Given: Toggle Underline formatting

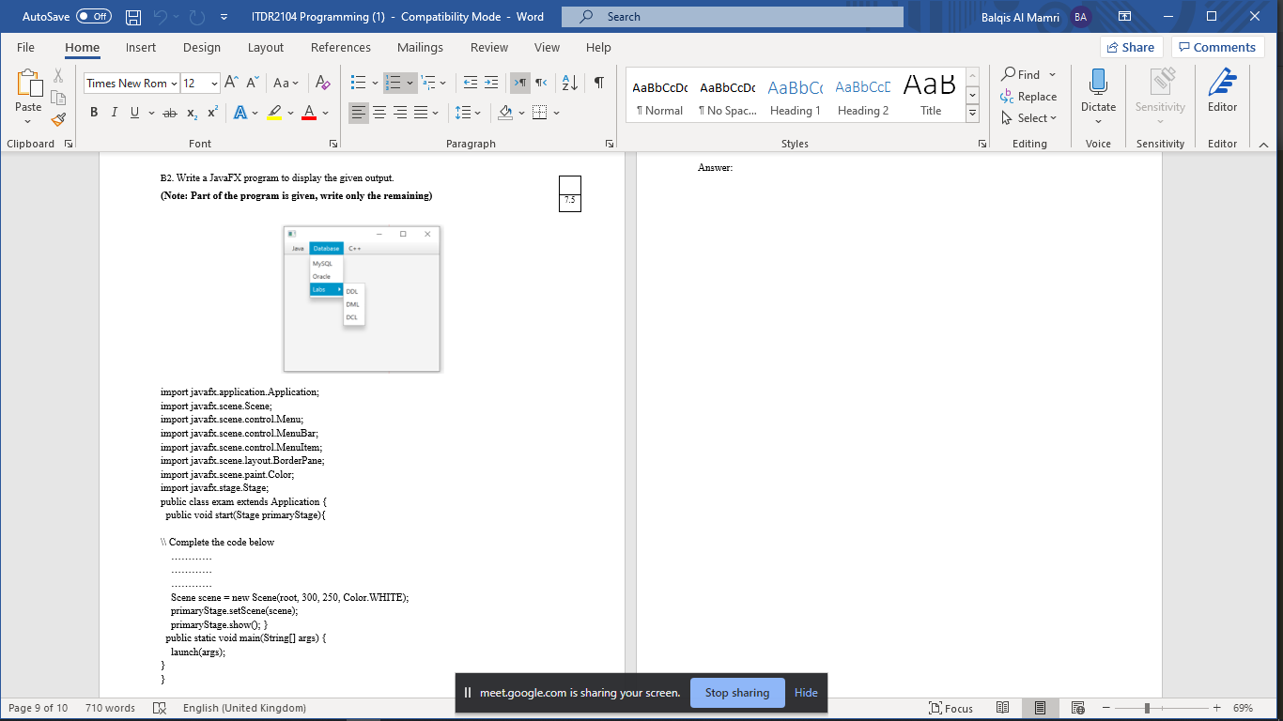Looking at the screenshot, I should [135, 113].
